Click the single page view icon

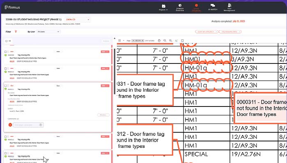(182, 41)
